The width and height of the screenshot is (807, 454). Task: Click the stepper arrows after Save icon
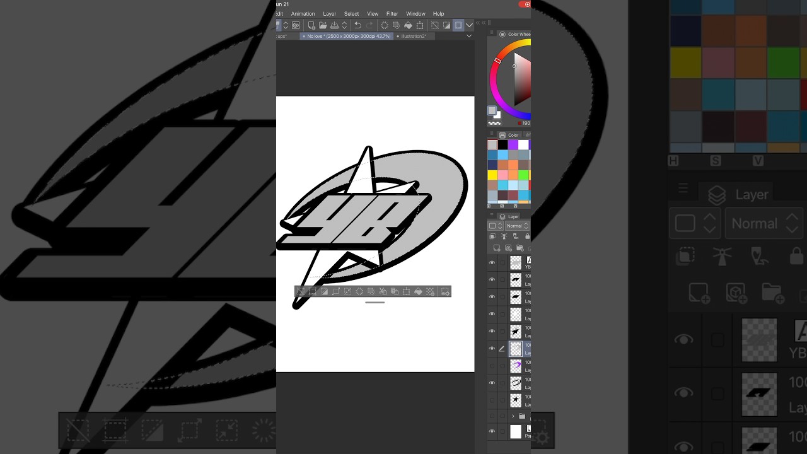click(x=344, y=25)
